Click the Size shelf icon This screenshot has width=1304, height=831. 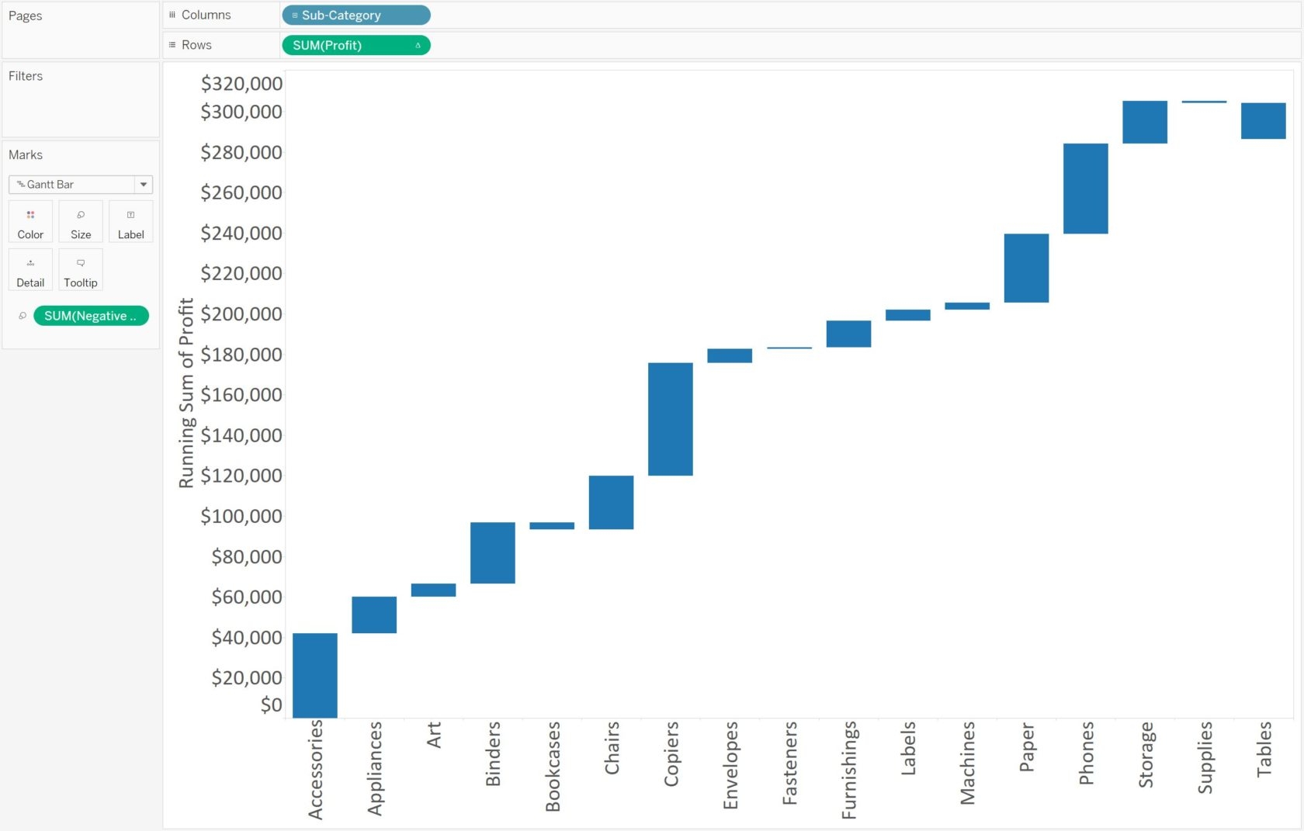(x=80, y=221)
